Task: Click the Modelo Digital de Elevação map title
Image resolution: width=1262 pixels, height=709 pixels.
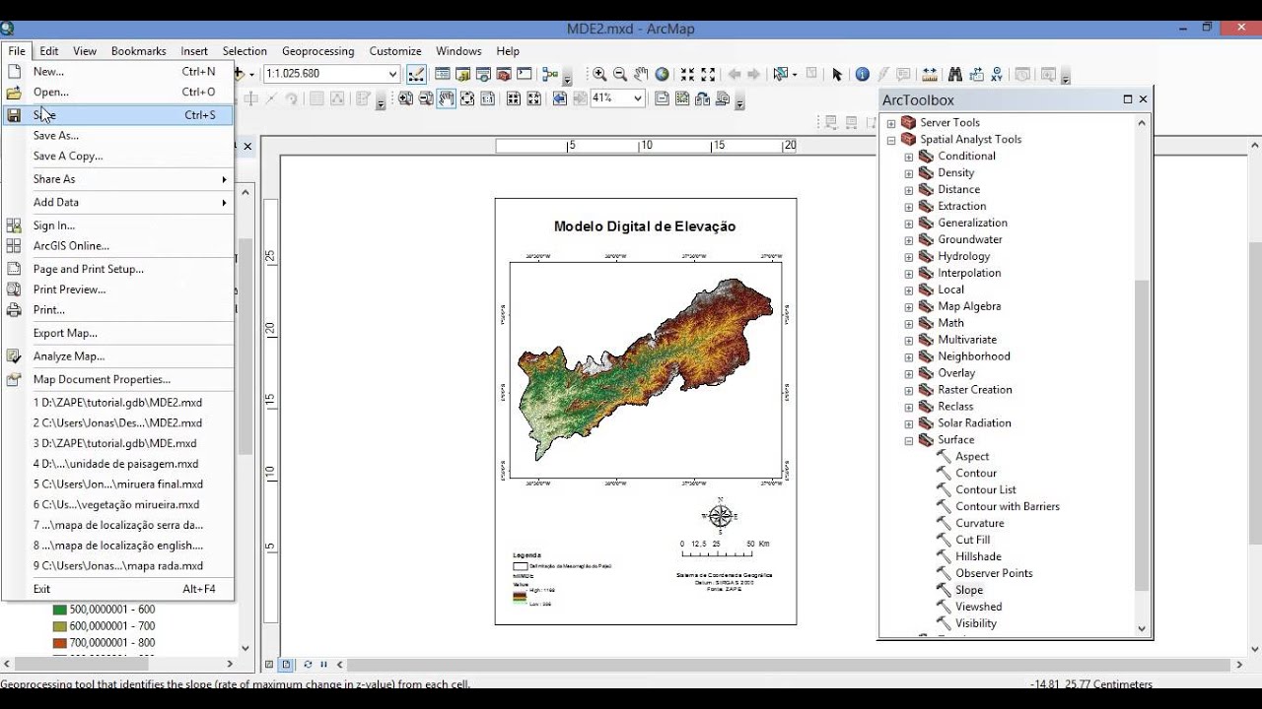Action: (645, 226)
